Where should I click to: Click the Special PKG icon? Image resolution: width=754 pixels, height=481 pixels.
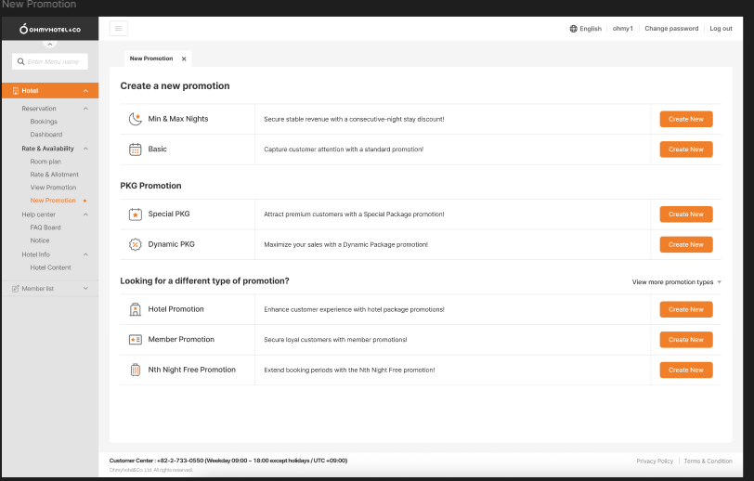136,214
